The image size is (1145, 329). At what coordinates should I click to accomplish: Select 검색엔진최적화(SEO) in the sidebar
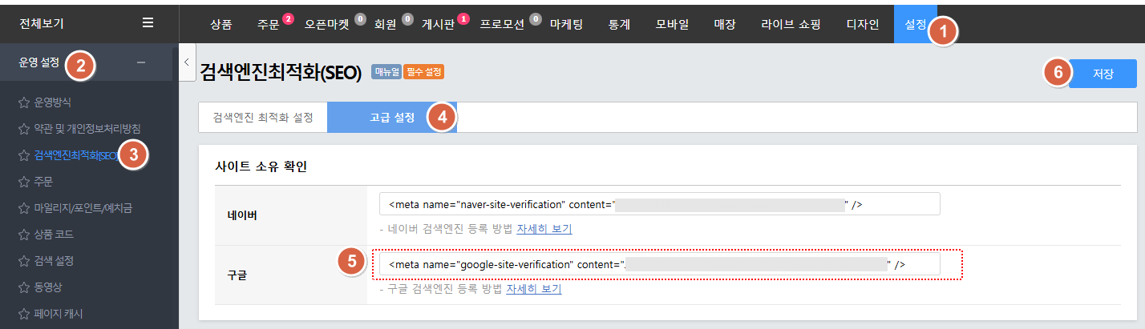point(77,155)
